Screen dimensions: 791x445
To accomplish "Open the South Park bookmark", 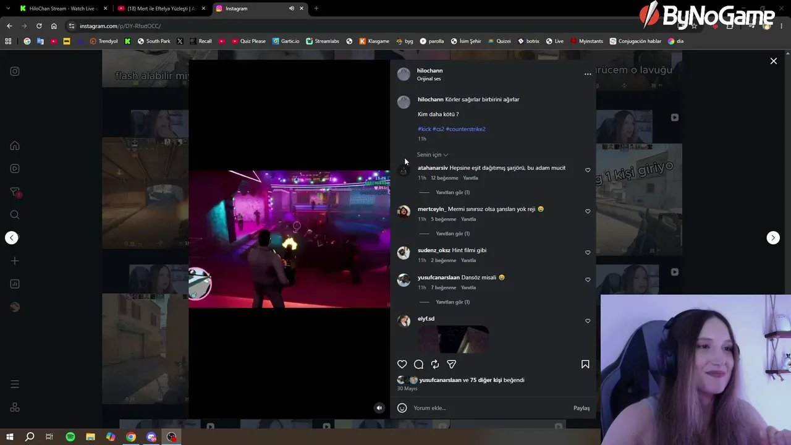I will (154, 41).
